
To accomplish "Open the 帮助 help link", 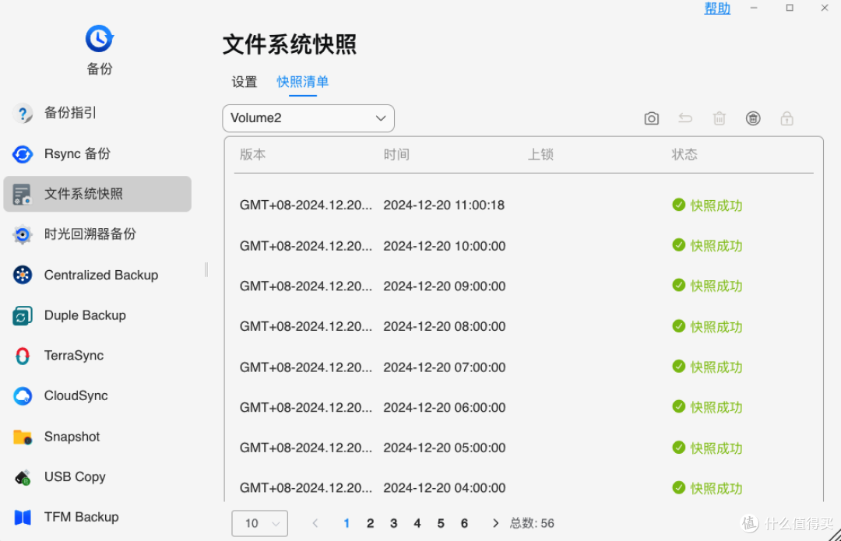I will (x=717, y=8).
